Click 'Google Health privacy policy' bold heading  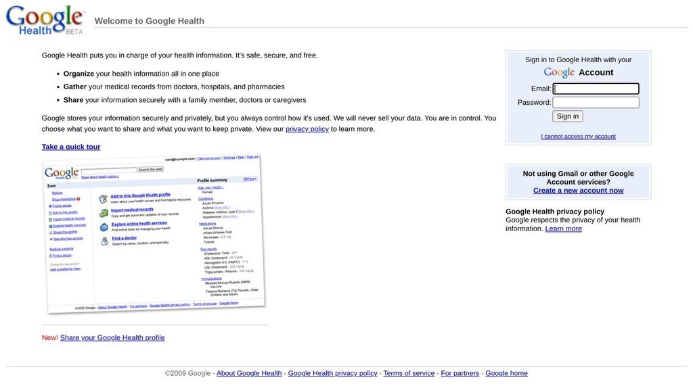pos(555,212)
